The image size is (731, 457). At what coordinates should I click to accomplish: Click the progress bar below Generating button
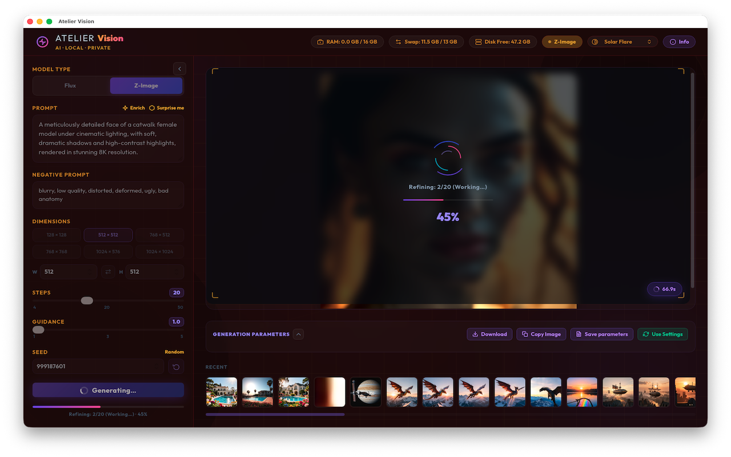pos(108,407)
